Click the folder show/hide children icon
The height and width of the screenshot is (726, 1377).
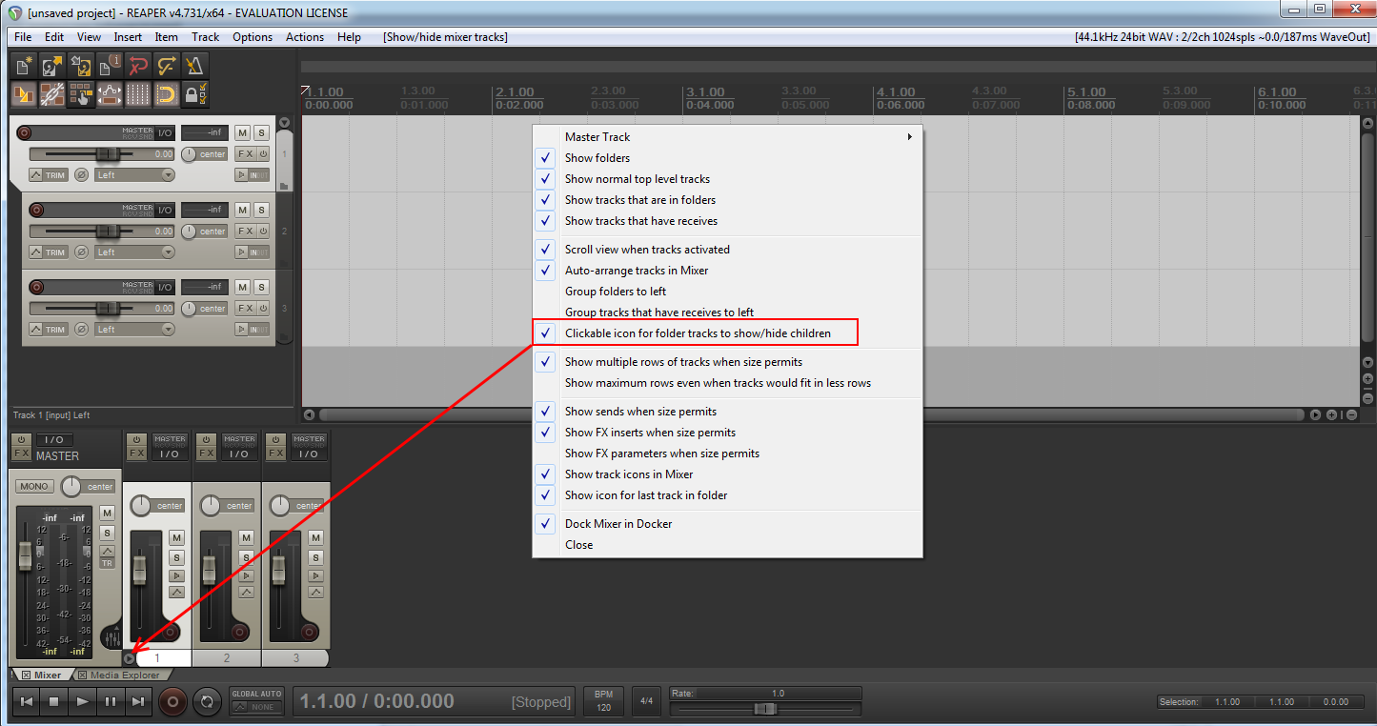(x=129, y=658)
